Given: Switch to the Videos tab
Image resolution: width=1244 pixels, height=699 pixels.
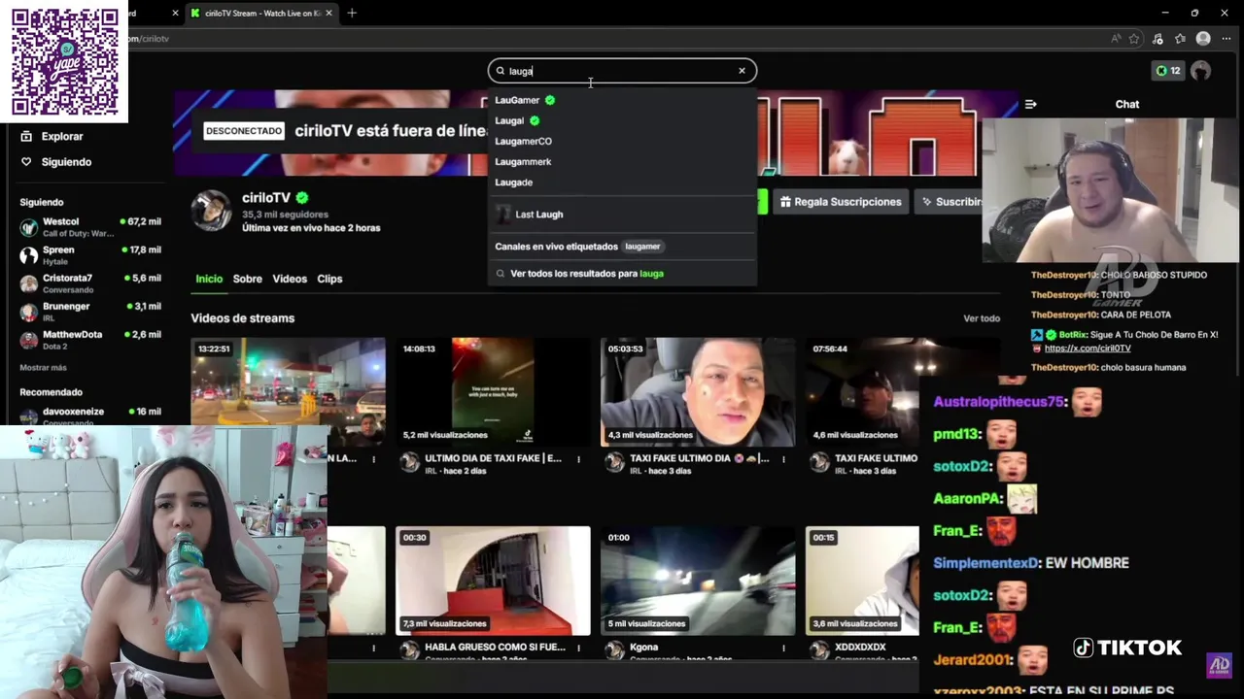Looking at the screenshot, I should pyautogui.click(x=290, y=279).
